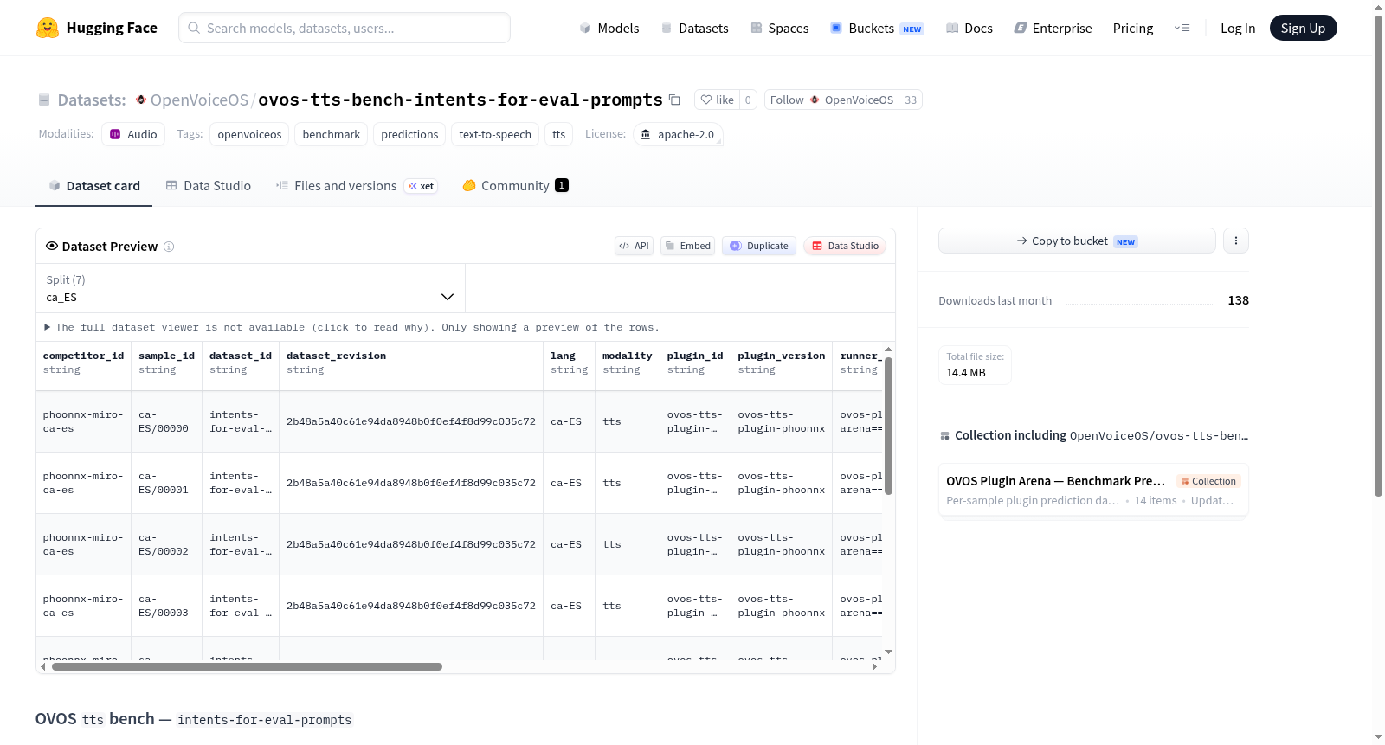The height and width of the screenshot is (745, 1385).
Task: Switch to the Dataset card tab
Action: (94, 186)
